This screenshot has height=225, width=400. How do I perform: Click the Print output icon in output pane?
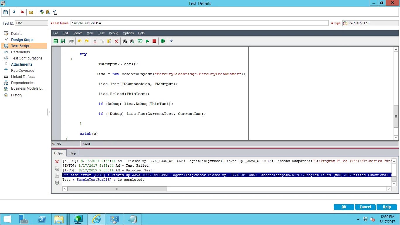point(57,183)
